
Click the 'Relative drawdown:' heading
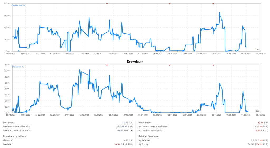point(149,136)
